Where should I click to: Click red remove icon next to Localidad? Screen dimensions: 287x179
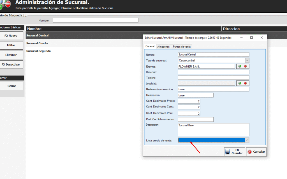[x=246, y=83]
